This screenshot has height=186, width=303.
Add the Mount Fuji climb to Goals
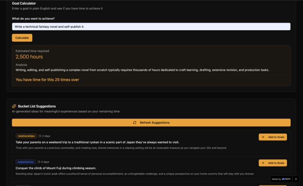(x=273, y=163)
